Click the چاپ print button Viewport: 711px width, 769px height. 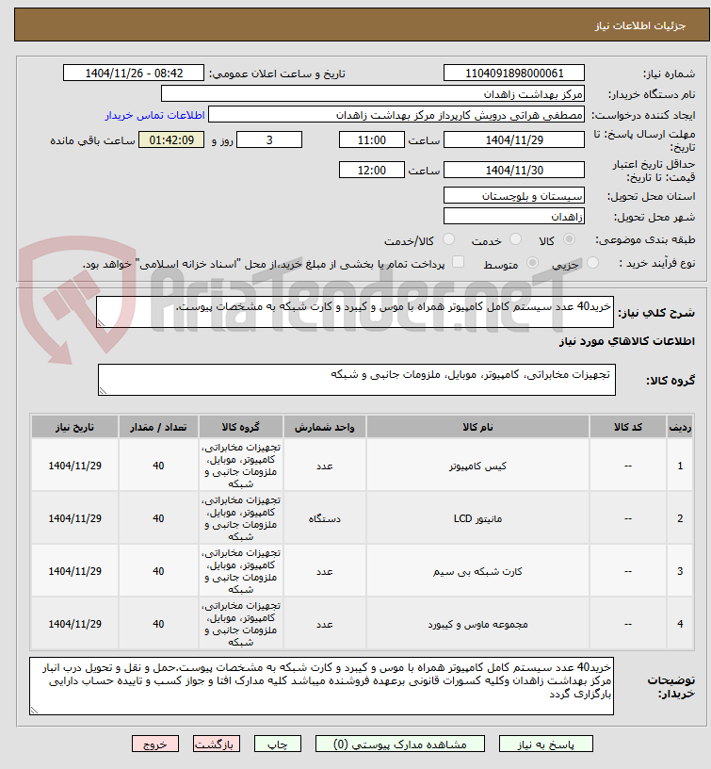(278, 744)
